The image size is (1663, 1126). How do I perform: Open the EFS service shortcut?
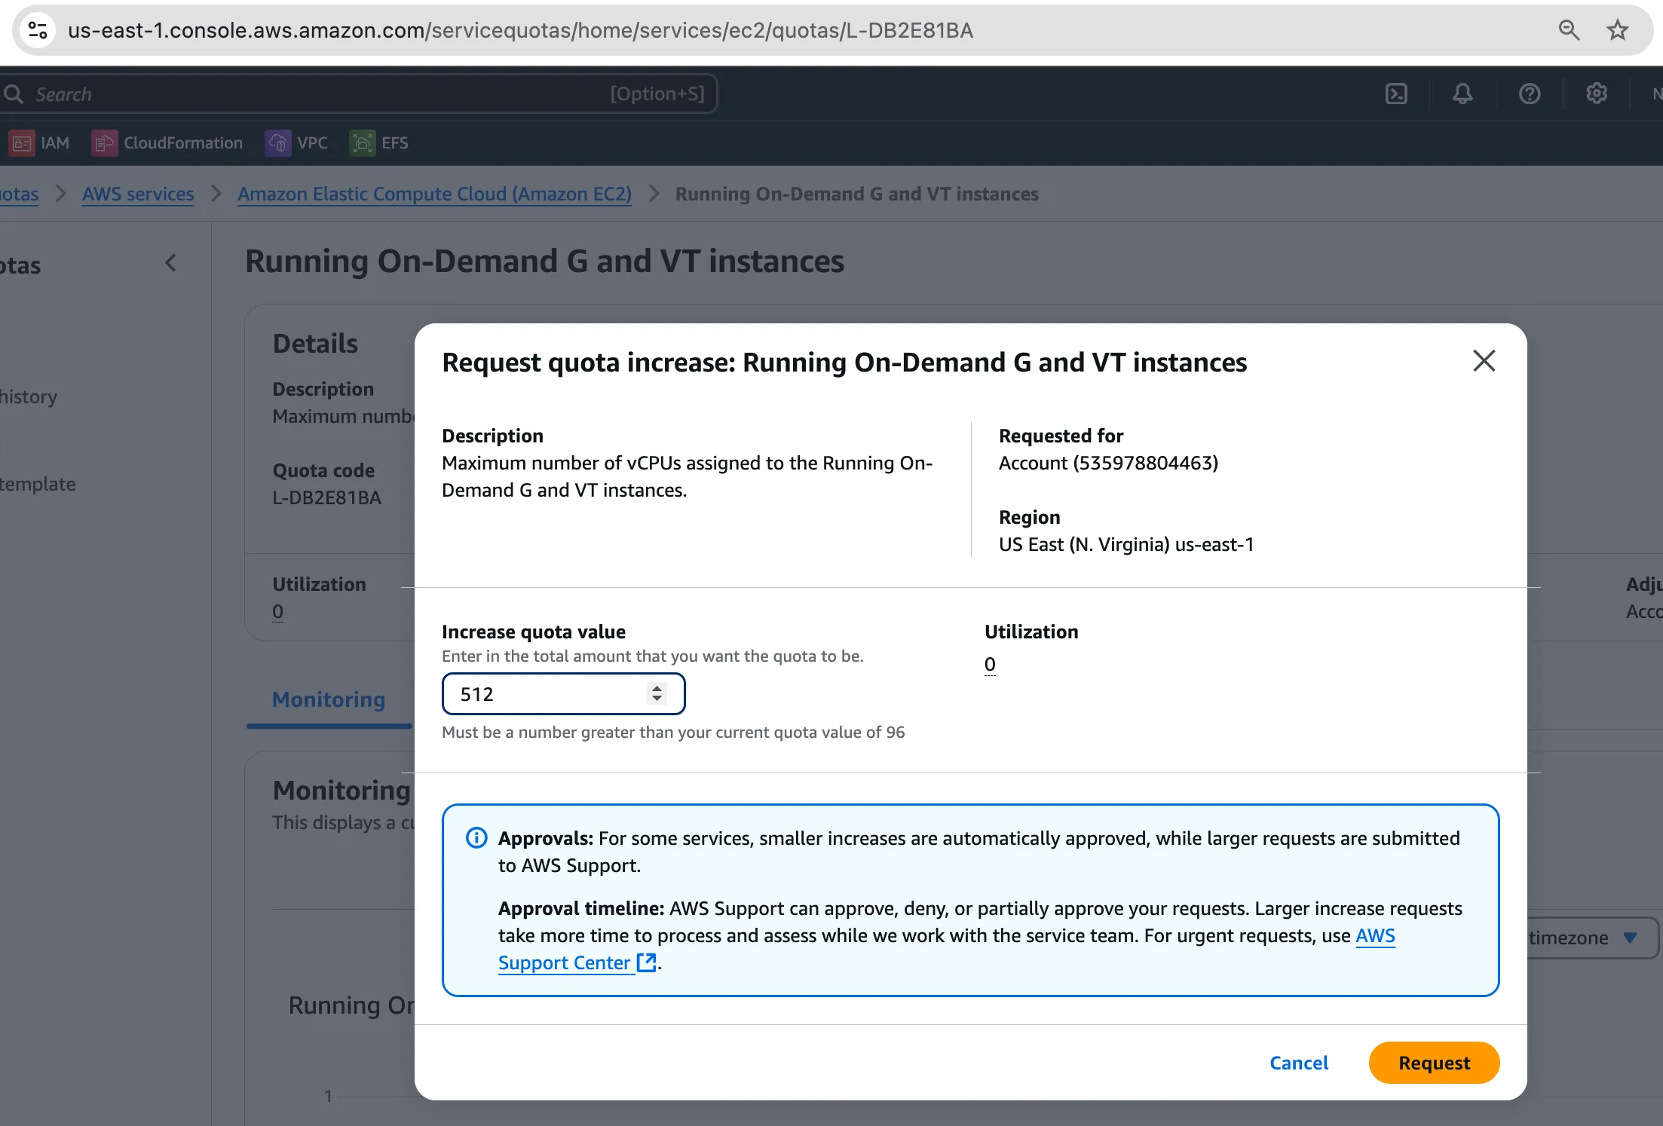point(378,142)
